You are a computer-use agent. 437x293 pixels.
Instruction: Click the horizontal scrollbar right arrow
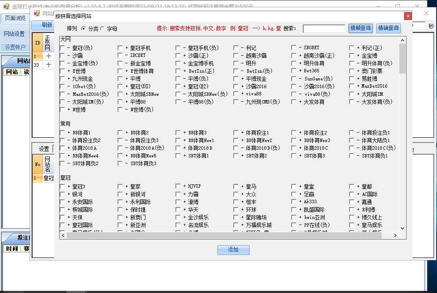395,235
